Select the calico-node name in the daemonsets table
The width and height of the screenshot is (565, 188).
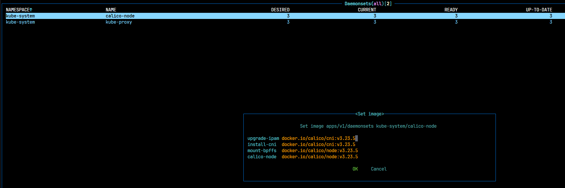click(x=120, y=16)
